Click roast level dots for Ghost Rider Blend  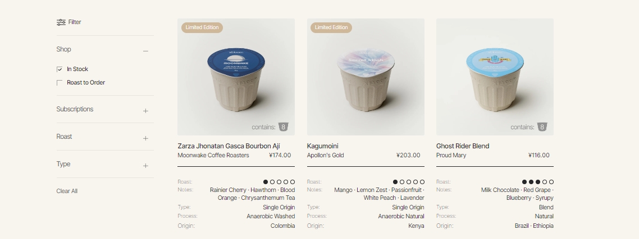tap(537, 182)
